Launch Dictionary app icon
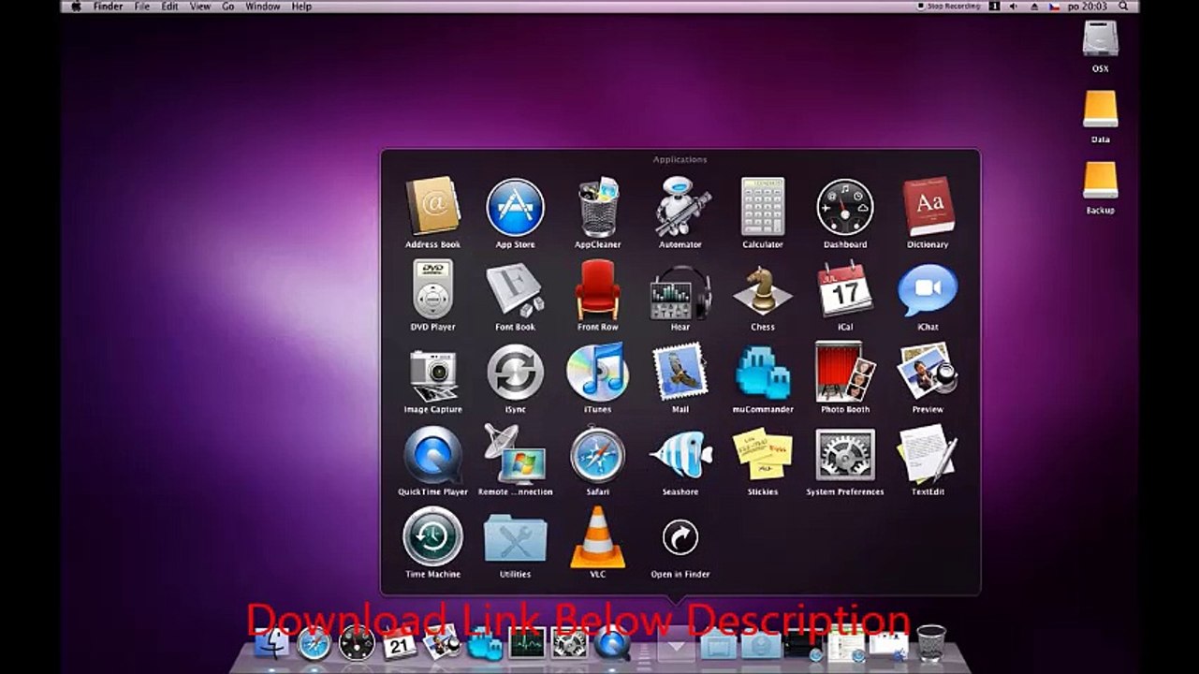This screenshot has height=674, width=1199. point(928,207)
